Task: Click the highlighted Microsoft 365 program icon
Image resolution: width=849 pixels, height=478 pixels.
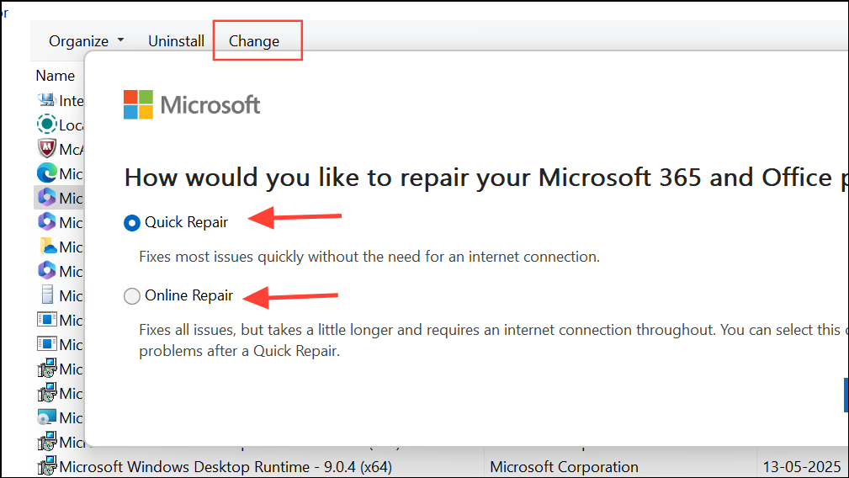Action: (46, 198)
